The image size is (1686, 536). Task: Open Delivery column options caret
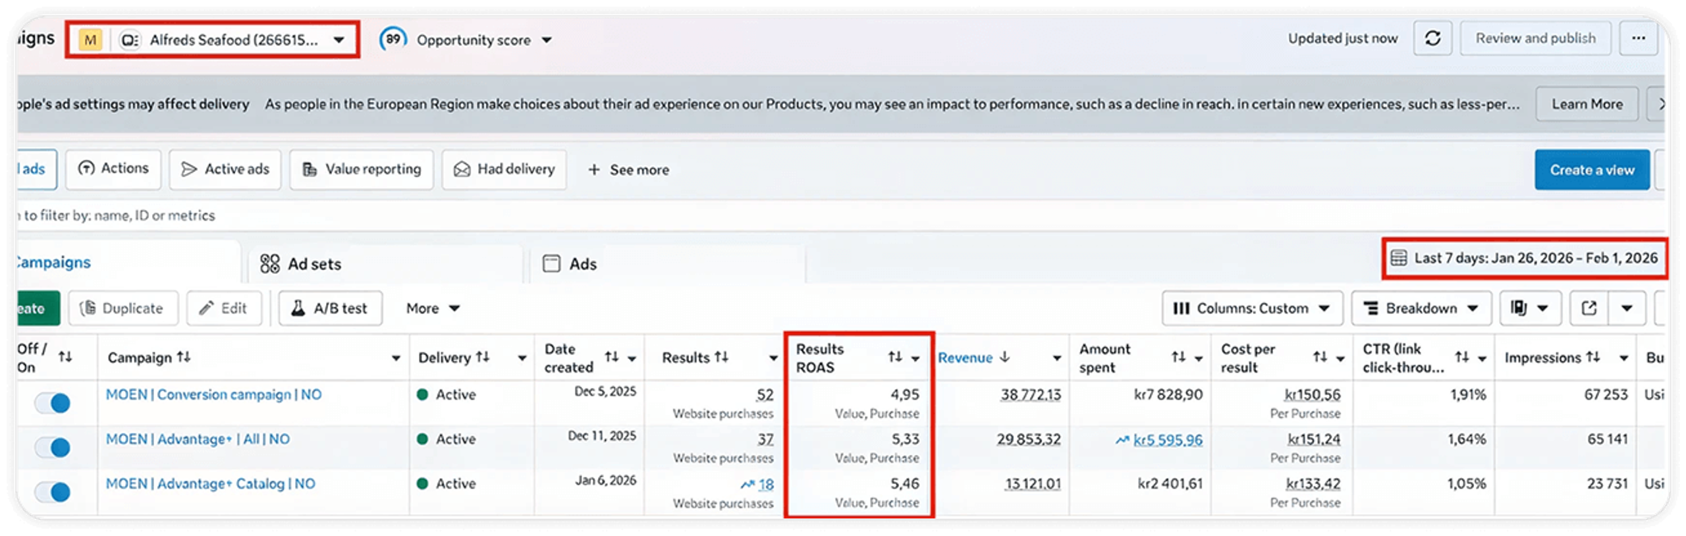pyautogui.click(x=522, y=358)
